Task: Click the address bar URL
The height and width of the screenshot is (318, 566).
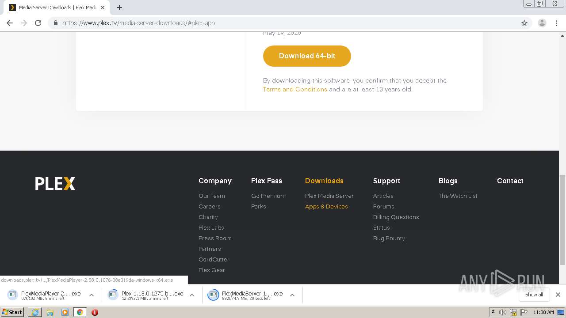Action: point(138,23)
